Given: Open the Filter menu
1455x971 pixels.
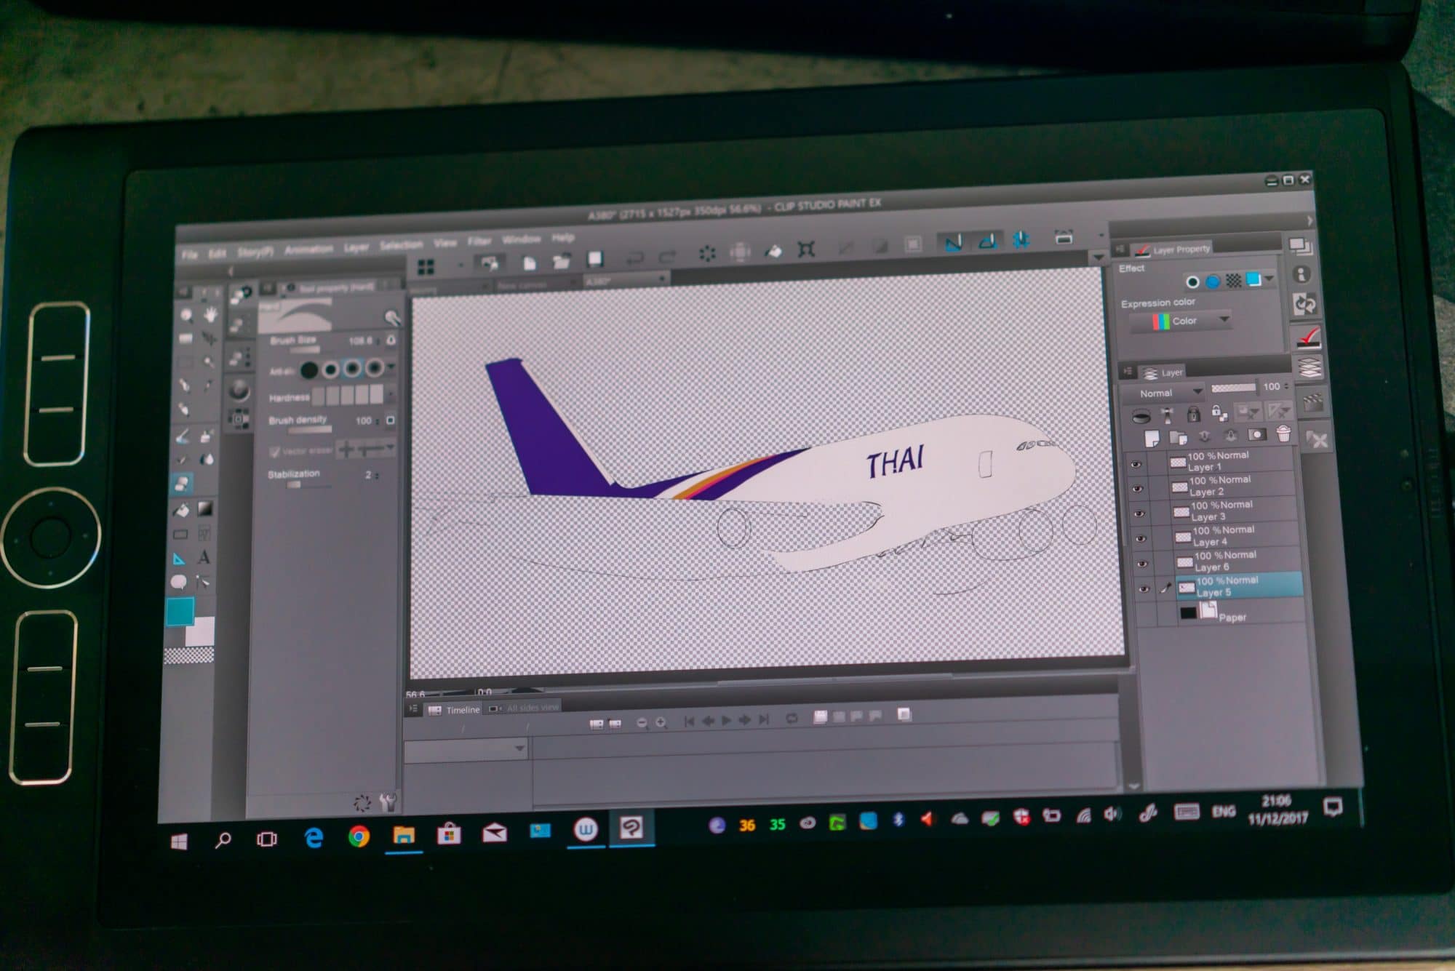Looking at the screenshot, I should pyautogui.click(x=479, y=241).
